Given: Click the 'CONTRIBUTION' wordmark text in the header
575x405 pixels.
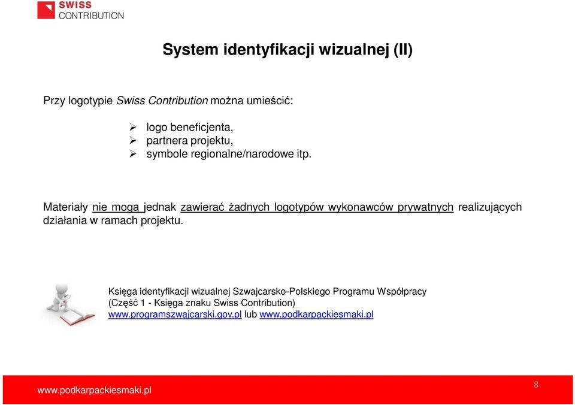Looking at the screenshot, I should pos(91,16).
